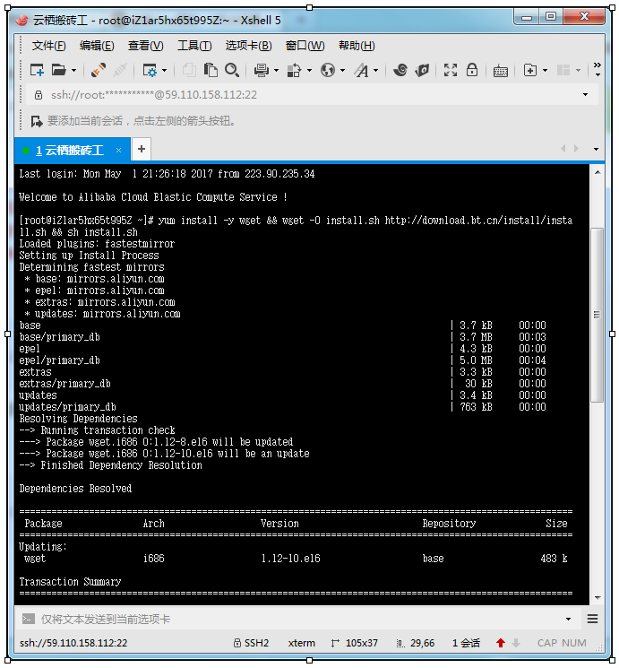This screenshot has height=668, width=619.
Task: Click the Print icon in the toolbar
Action: coord(262,70)
